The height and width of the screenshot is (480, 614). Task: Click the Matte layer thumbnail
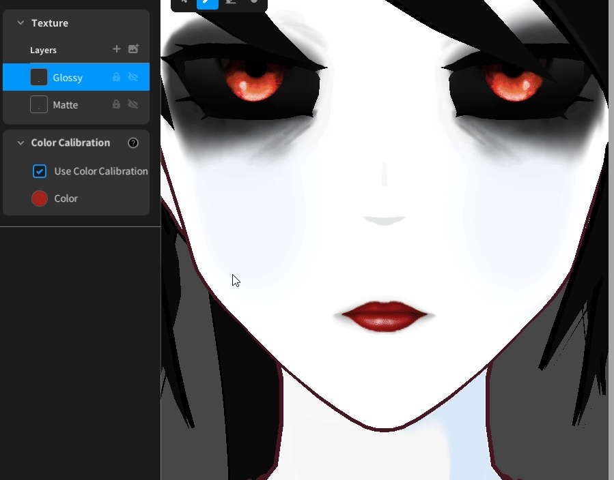click(x=39, y=104)
